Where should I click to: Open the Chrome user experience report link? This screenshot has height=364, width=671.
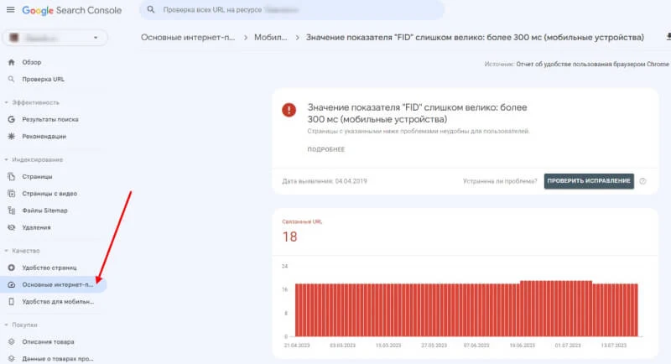point(592,64)
